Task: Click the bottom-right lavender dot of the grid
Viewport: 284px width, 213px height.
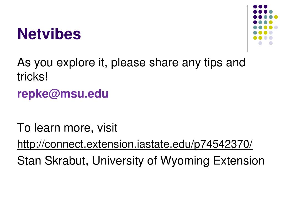Action: (x=271, y=43)
